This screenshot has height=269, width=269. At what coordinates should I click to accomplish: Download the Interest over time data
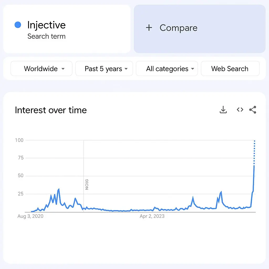pos(223,110)
